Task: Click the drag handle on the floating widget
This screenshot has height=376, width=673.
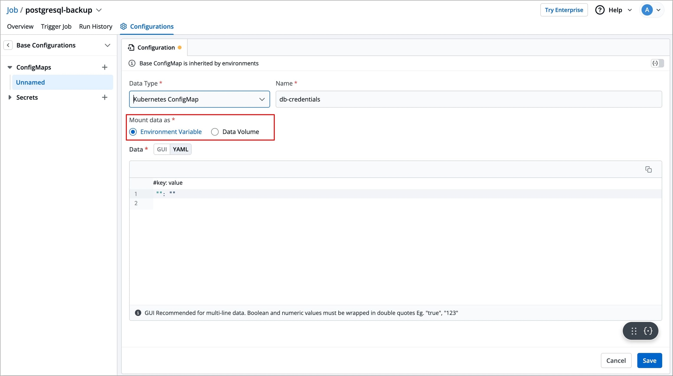Action: pyautogui.click(x=634, y=331)
